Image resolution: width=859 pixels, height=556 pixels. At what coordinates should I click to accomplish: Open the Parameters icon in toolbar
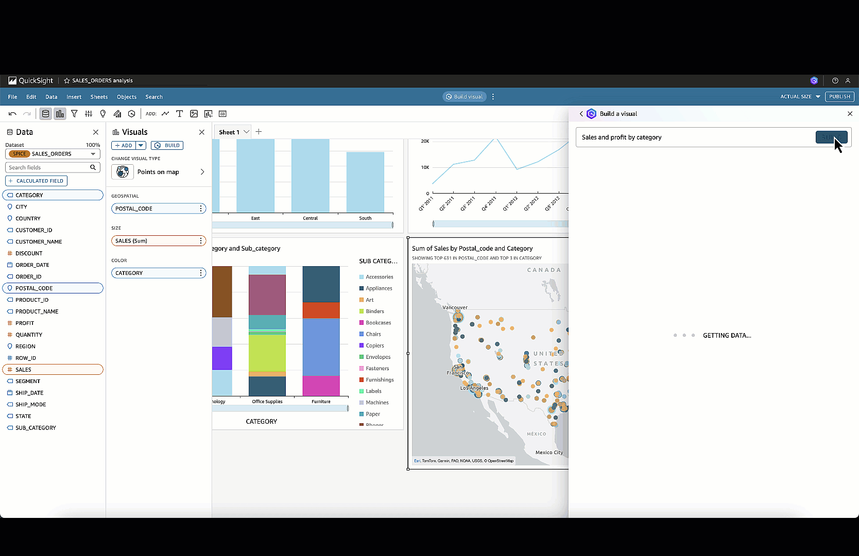coord(89,114)
